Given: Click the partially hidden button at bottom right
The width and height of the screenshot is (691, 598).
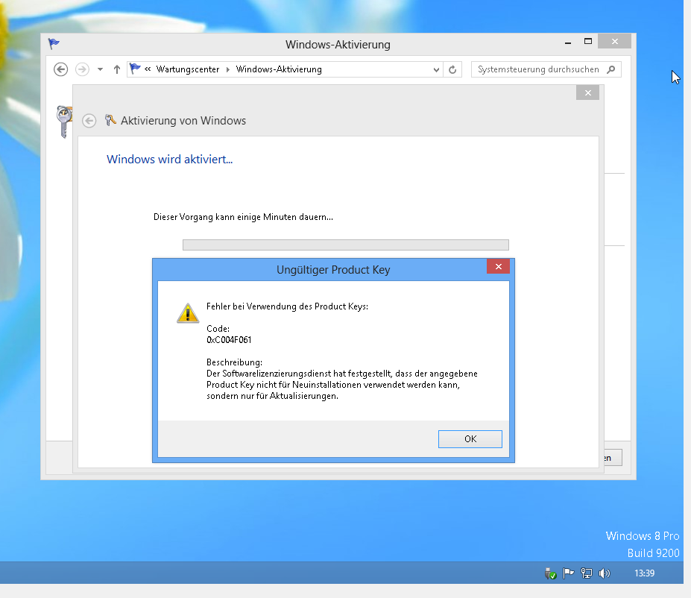Looking at the screenshot, I should [613, 458].
